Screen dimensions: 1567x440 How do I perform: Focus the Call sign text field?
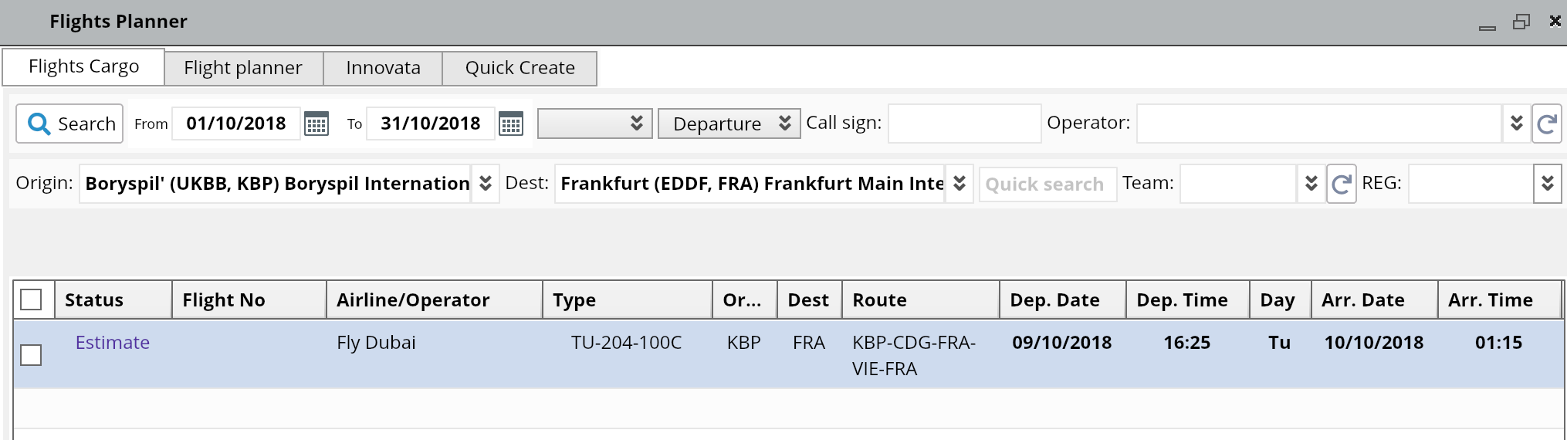coord(964,124)
